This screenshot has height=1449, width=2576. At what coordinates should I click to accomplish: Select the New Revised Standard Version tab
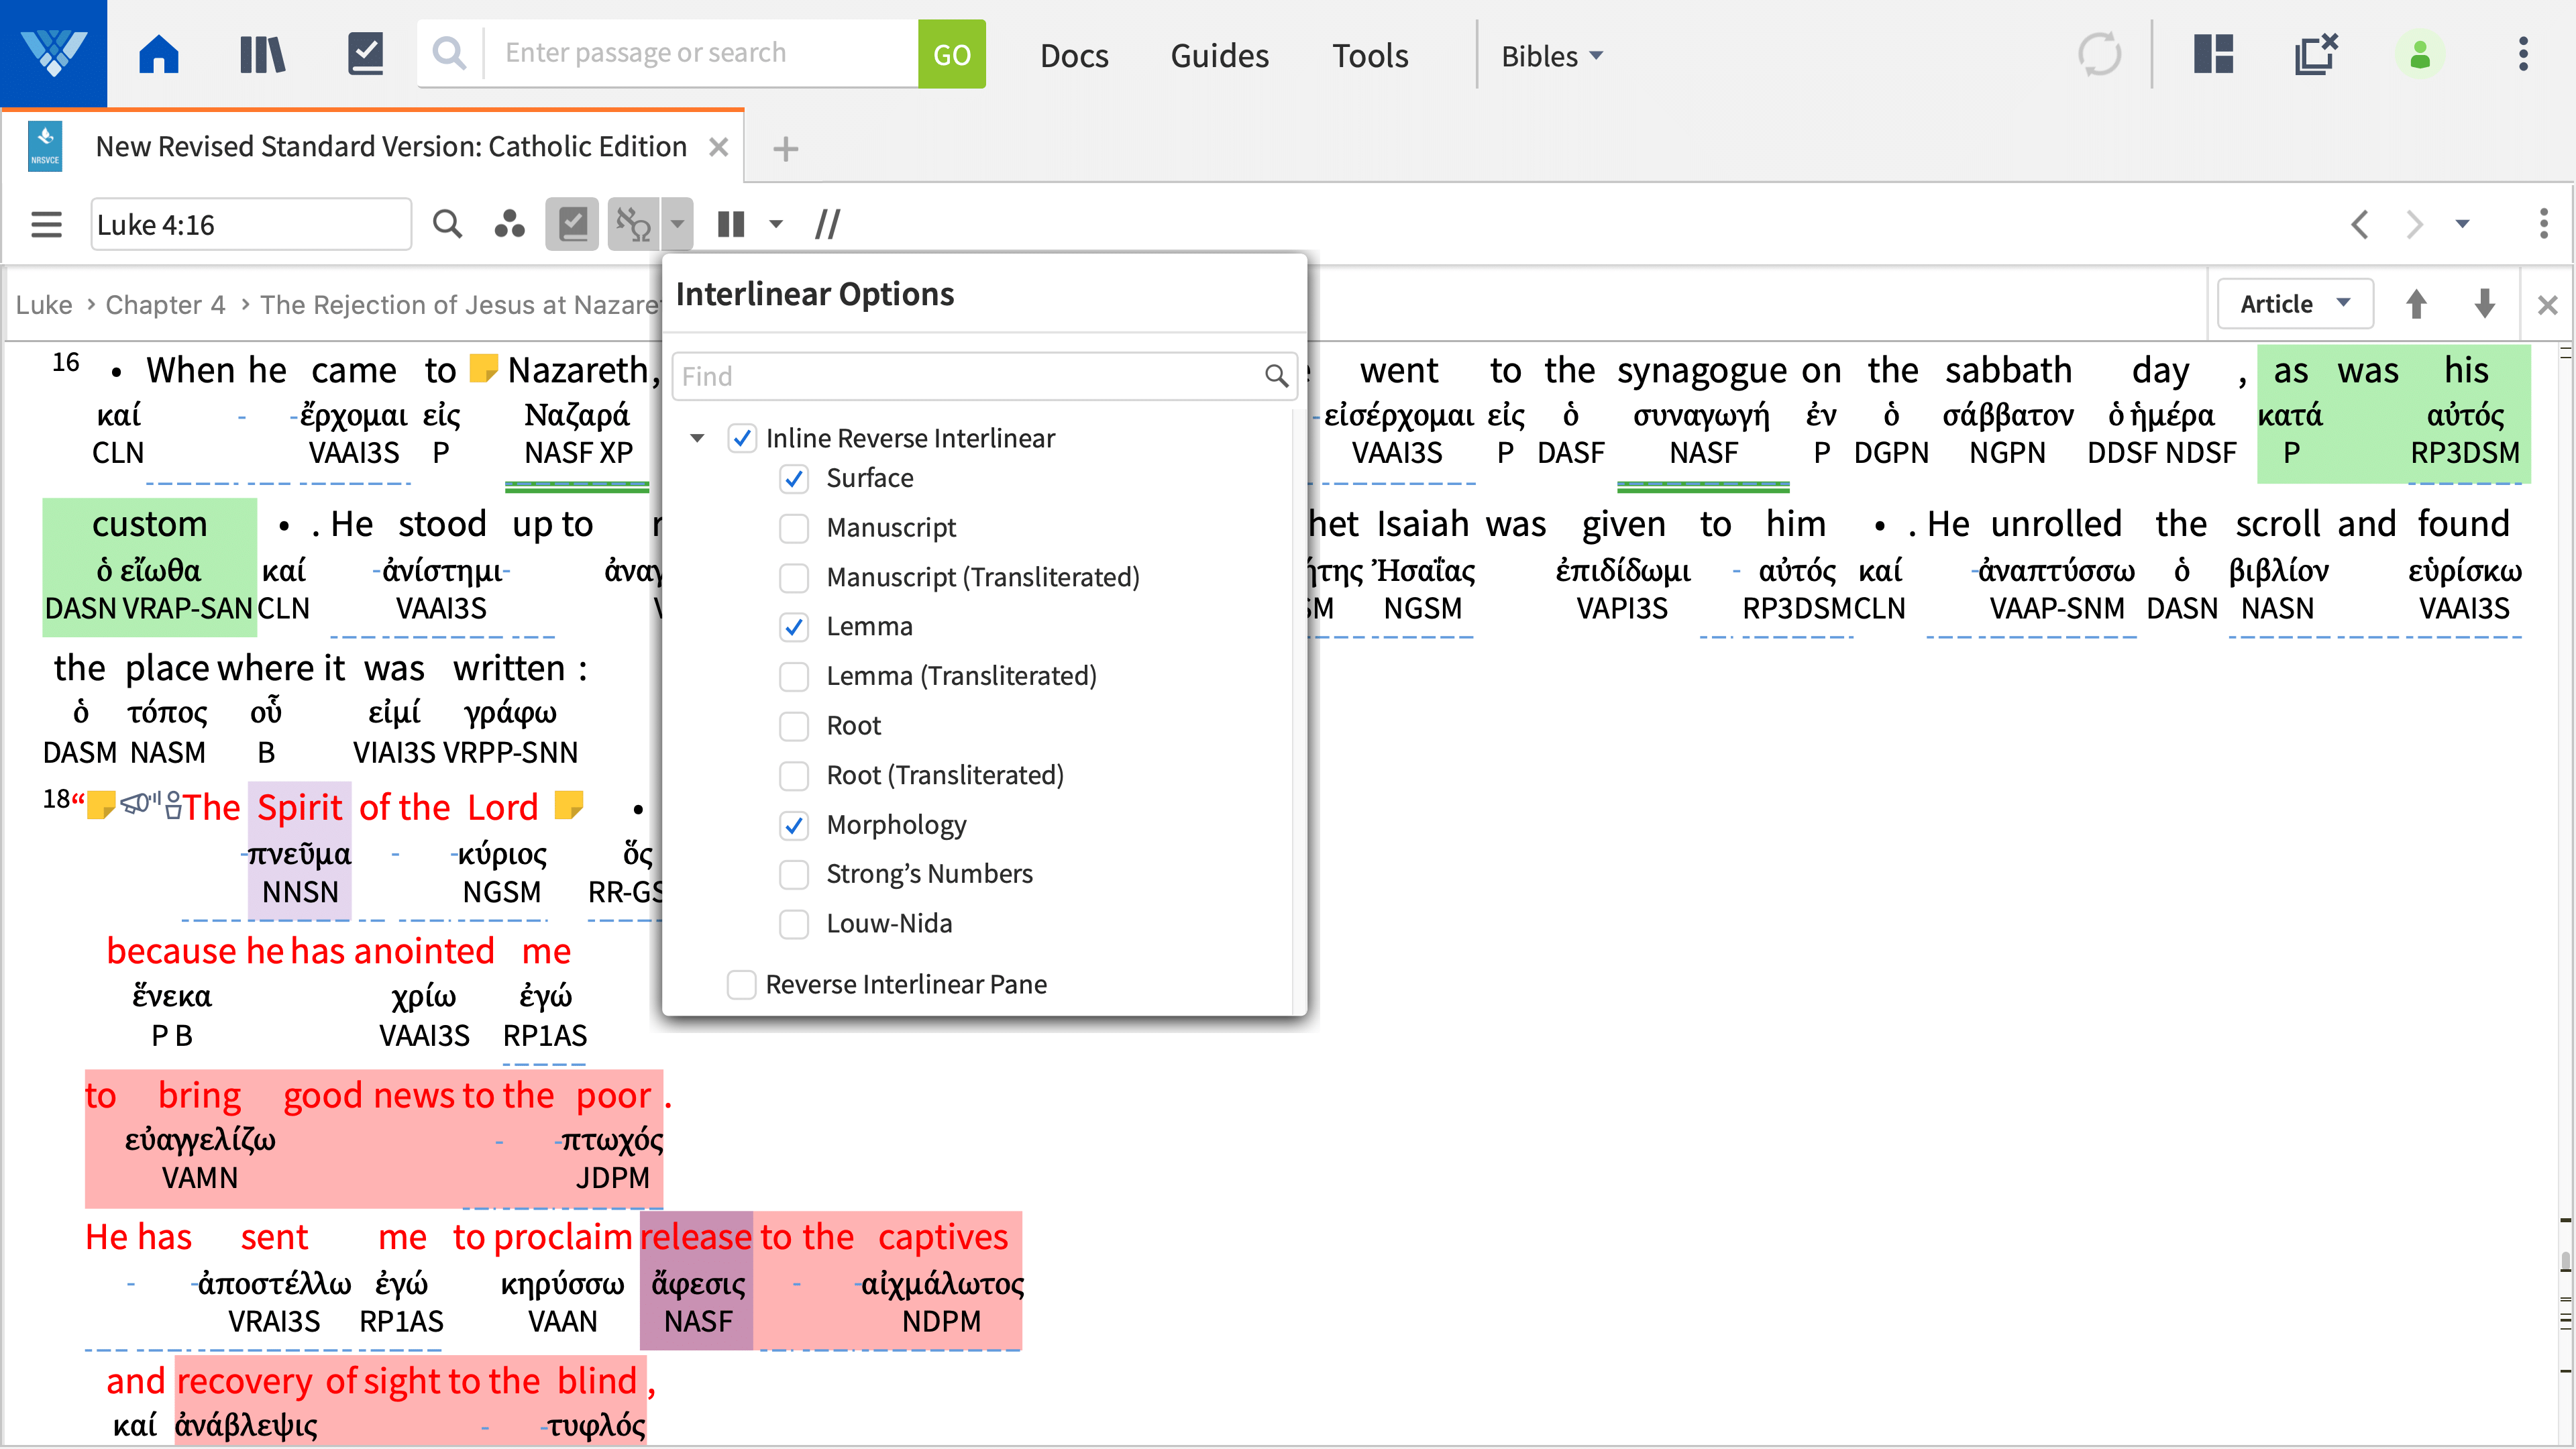click(x=390, y=147)
